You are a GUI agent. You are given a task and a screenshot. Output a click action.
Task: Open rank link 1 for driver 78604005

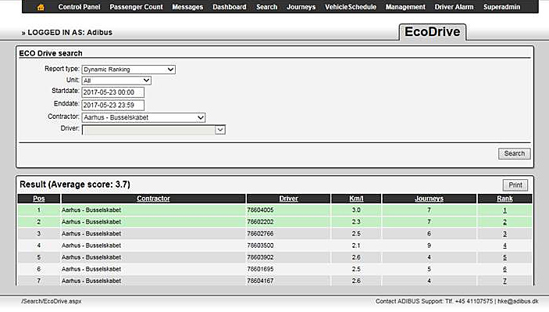pos(504,210)
